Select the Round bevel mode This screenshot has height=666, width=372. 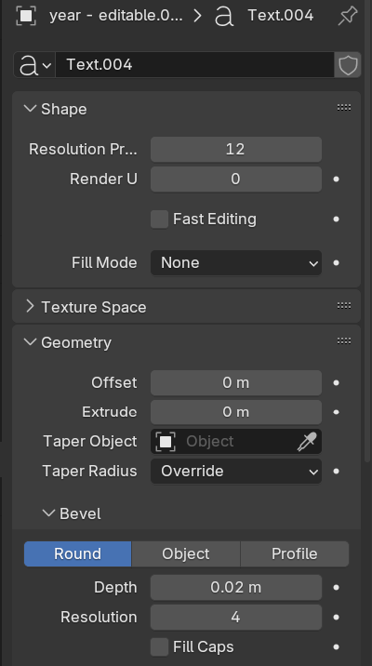coord(78,553)
